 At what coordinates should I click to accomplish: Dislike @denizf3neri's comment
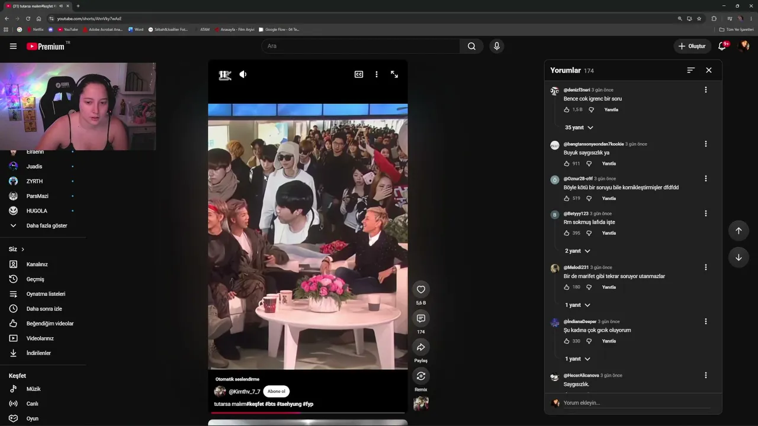coord(591,109)
